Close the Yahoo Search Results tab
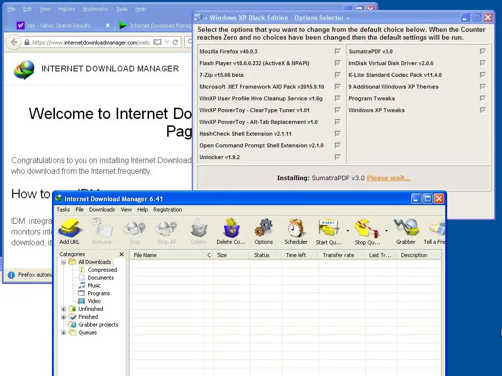Image resolution: width=502 pixels, height=376 pixels. coord(108,25)
